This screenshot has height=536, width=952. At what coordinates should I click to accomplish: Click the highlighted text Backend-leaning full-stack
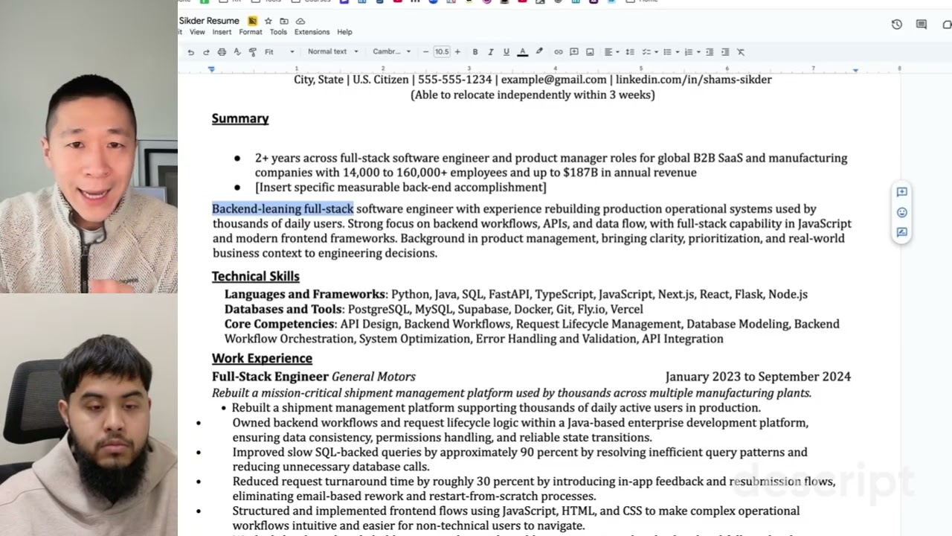(x=283, y=209)
